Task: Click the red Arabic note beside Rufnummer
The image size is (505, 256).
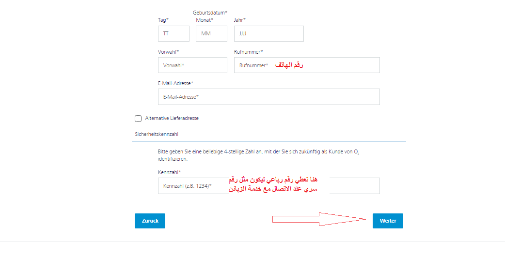Action: pyautogui.click(x=289, y=65)
